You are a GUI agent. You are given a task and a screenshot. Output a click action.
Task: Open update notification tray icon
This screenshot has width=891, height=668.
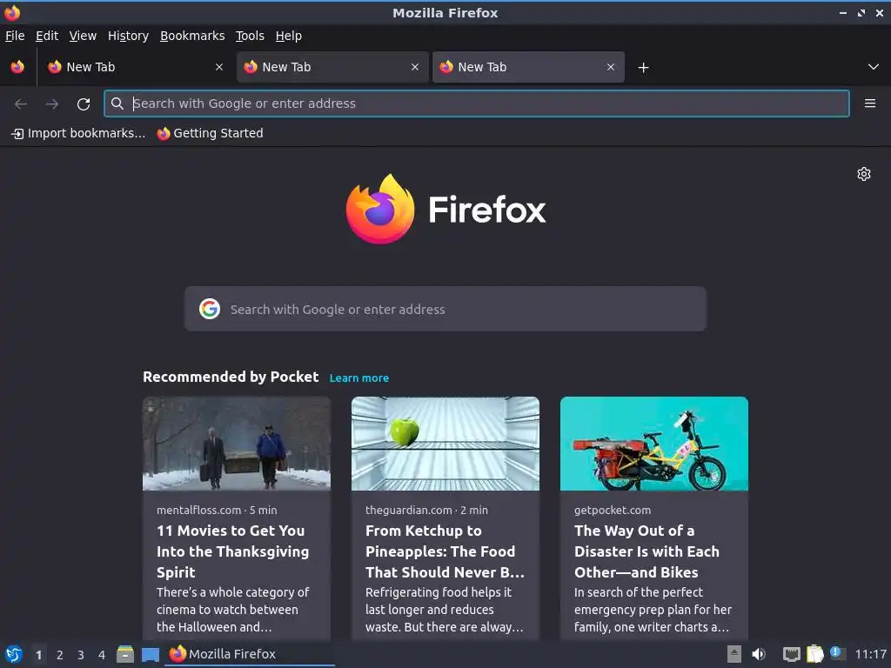pyautogui.click(x=836, y=653)
